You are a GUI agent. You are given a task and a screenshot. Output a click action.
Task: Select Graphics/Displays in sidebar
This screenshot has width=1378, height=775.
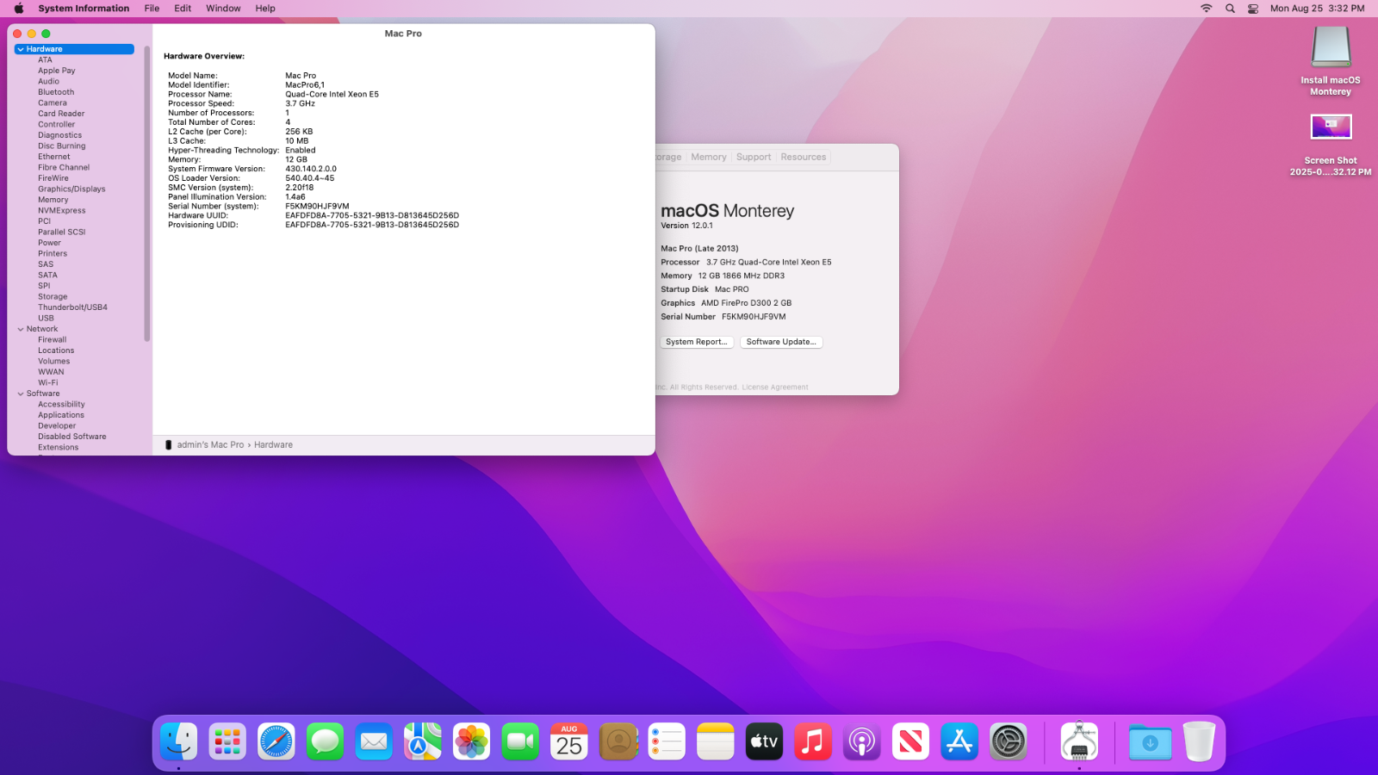[x=71, y=189]
